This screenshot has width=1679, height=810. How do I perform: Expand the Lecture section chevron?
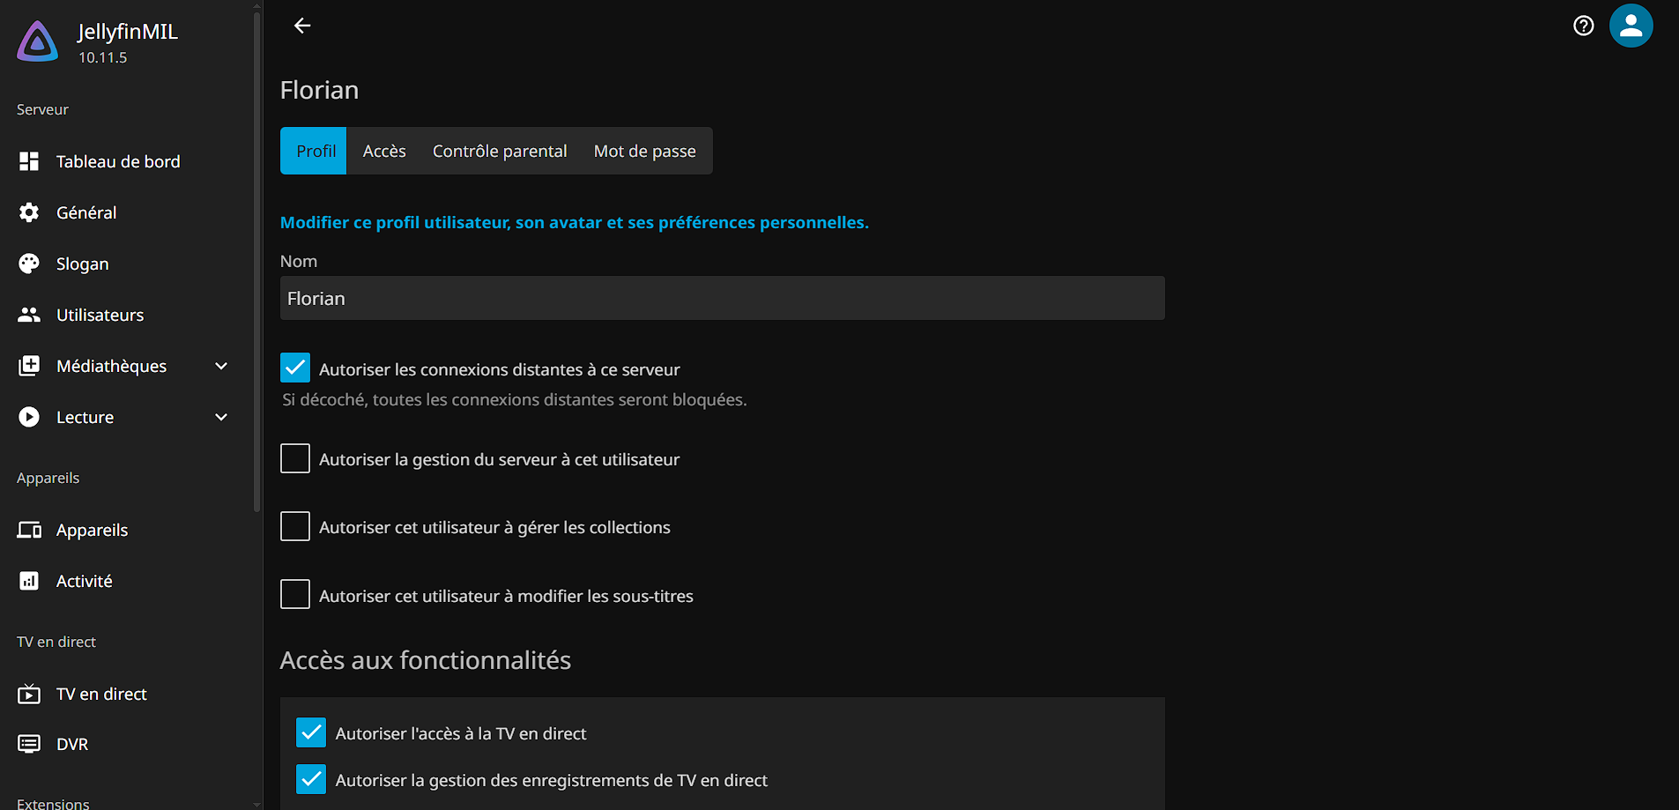point(221,417)
